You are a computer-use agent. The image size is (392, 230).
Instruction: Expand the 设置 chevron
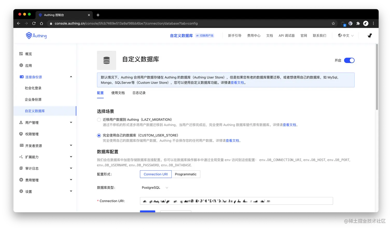[71, 191]
